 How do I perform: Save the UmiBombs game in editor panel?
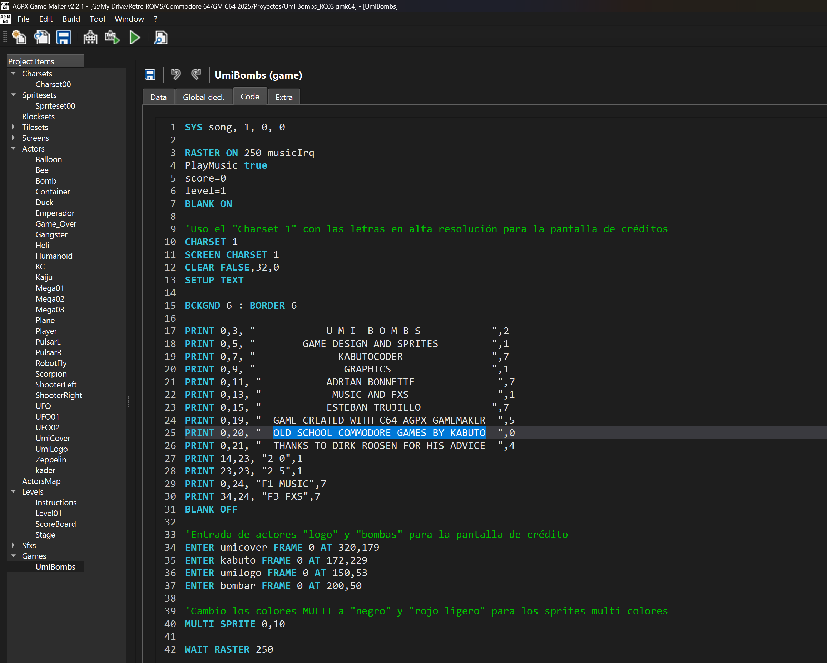pos(150,74)
